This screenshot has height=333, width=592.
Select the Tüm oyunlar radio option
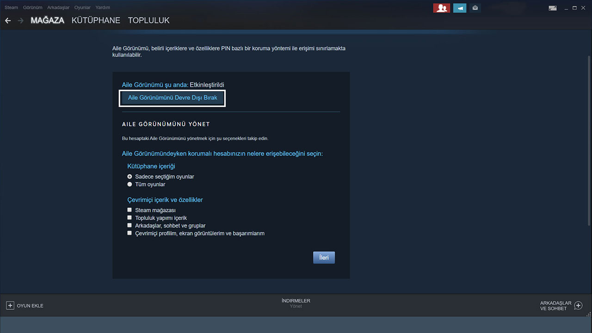pyautogui.click(x=129, y=184)
